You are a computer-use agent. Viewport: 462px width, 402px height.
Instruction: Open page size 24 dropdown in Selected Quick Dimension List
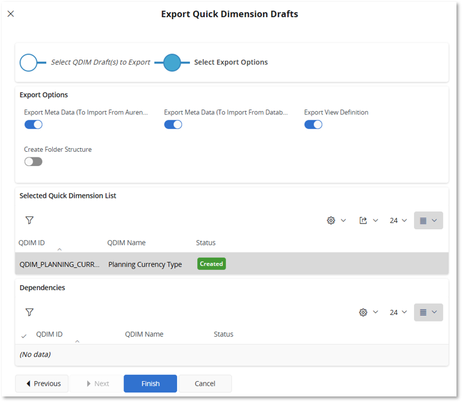coord(398,221)
